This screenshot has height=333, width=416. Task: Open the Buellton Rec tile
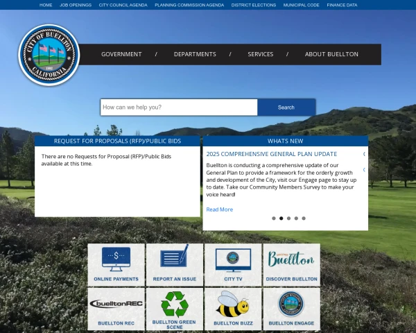click(x=116, y=309)
